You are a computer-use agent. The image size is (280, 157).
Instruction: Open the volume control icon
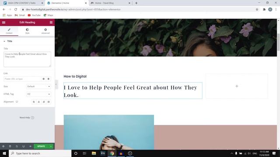click(249, 153)
